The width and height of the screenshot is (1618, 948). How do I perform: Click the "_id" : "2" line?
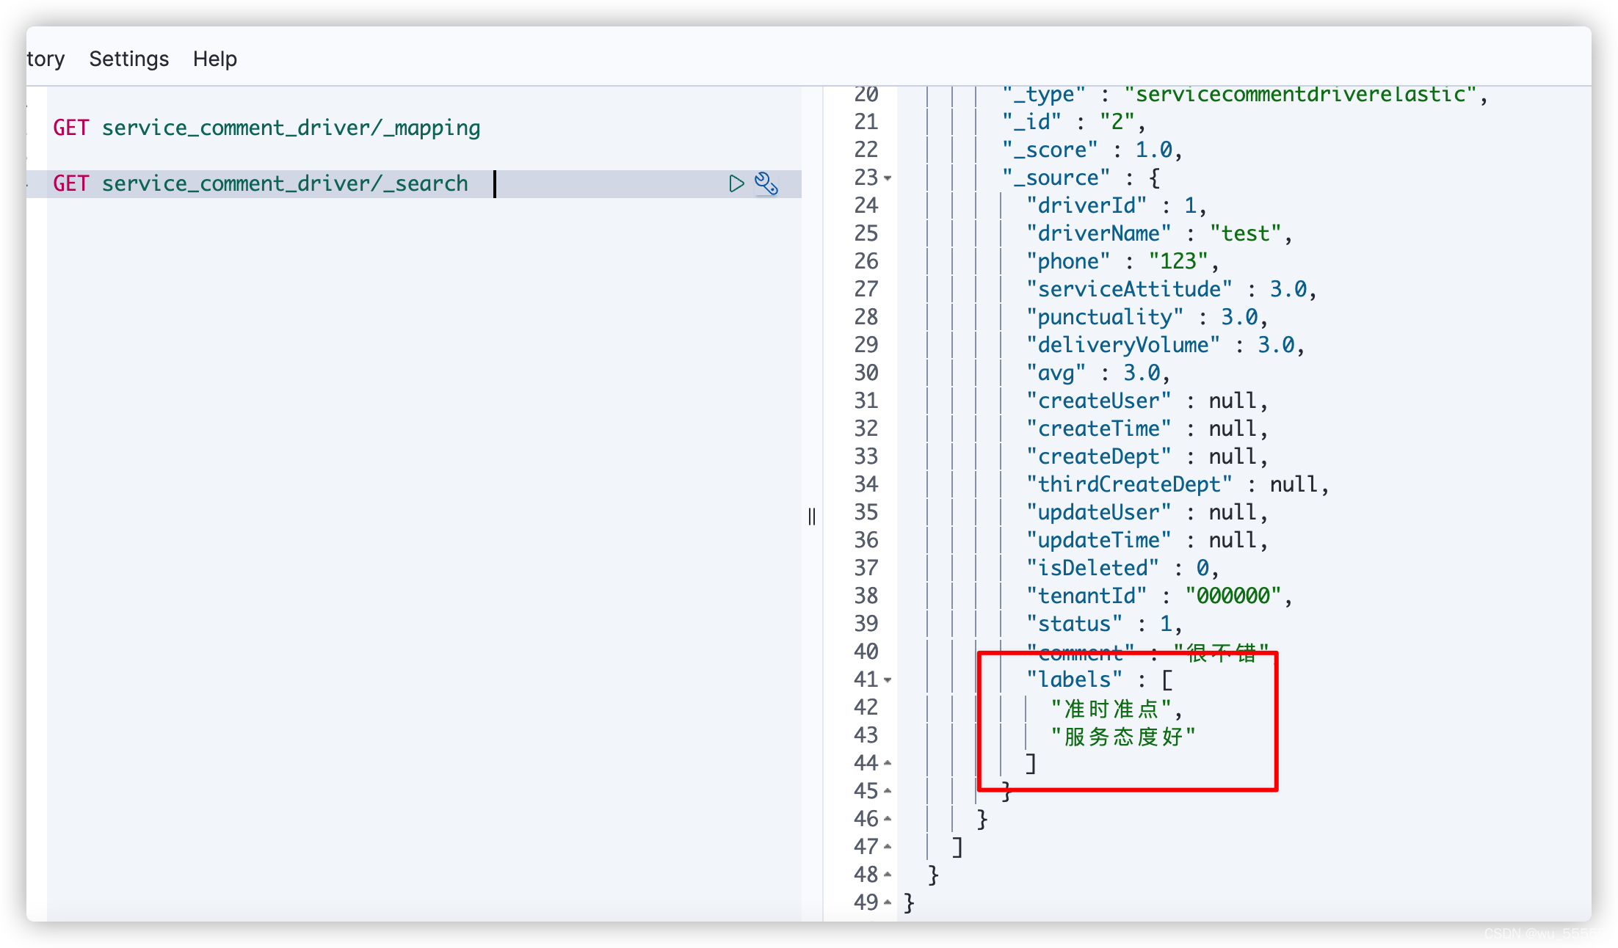point(1074,122)
